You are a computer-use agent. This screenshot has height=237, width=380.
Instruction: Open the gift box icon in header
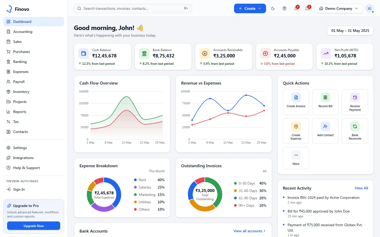(284, 8)
